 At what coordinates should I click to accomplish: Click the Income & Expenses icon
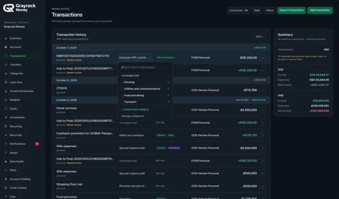coord(6,91)
